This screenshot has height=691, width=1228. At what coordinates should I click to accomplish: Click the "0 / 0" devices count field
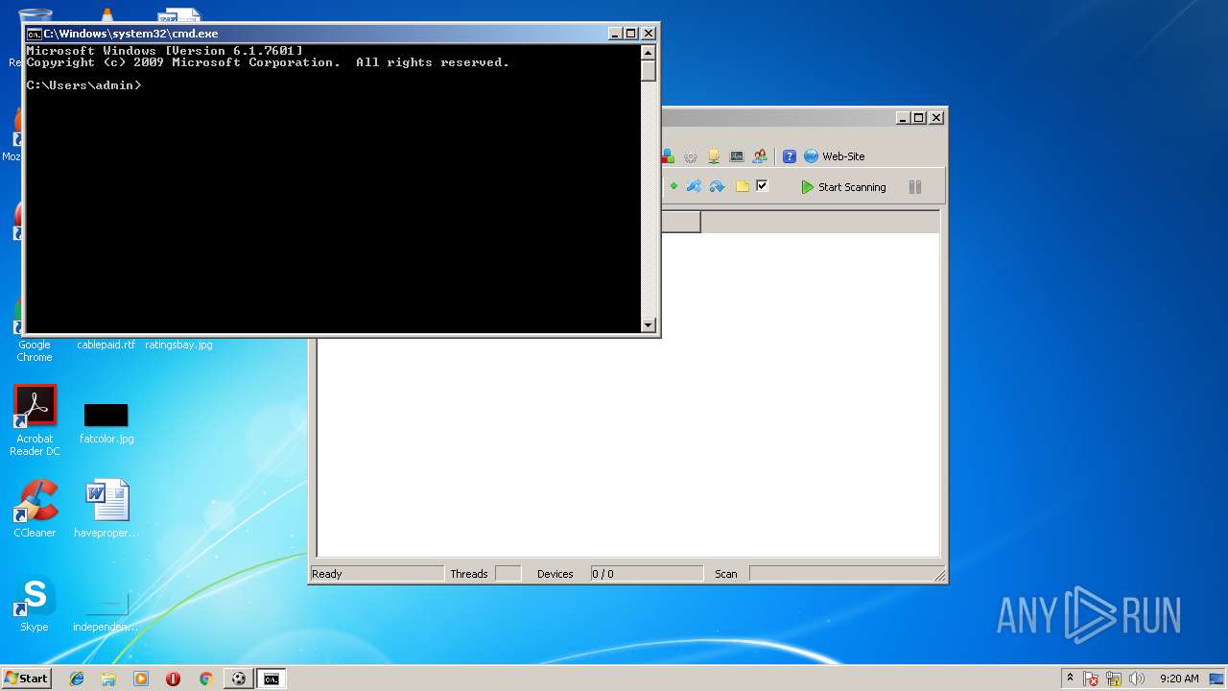pyautogui.click(x=647, y=574)
